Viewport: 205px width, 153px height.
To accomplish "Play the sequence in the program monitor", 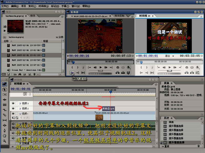I will (170, 67).
